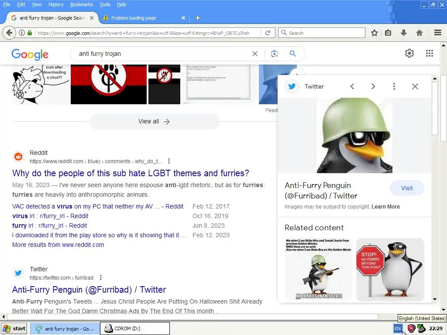Show bookmarks list icon in toolbar
Image resolution: width=447 pixels, height=335 pixels.
pos(388,33)
